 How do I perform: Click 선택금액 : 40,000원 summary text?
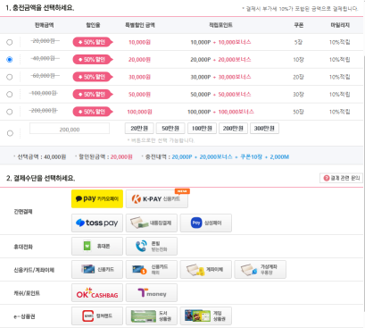[42, 156]
